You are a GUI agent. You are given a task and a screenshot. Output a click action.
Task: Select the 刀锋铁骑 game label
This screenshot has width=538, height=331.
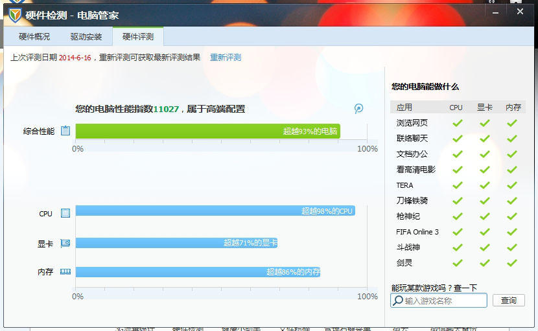click(x=412, y=201)
